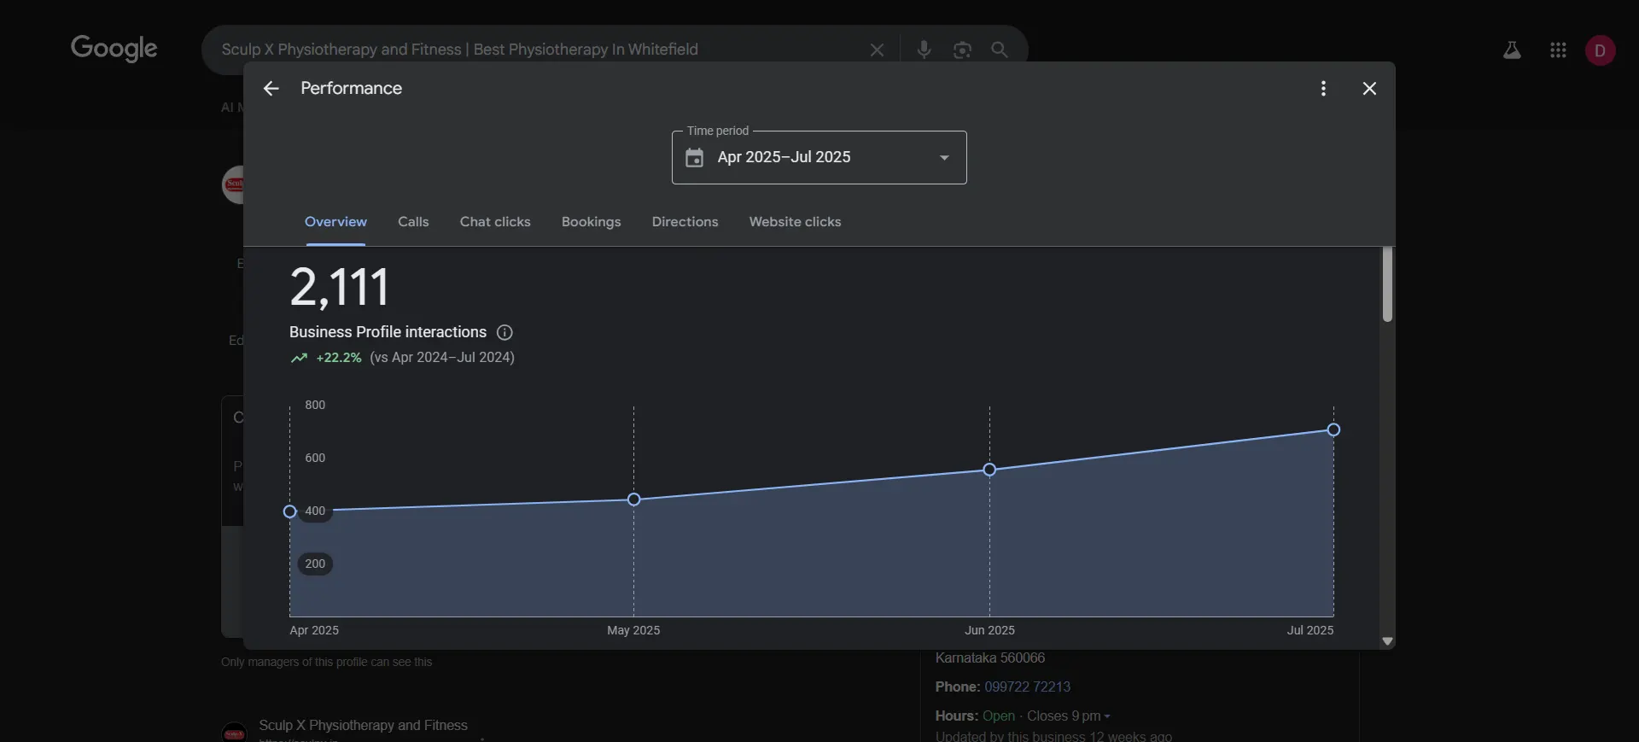
Task: Open Google Lens image search
Action: tap(962, 50)
